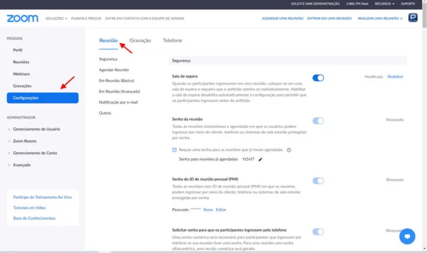Click the info icon beside scheduled meetings checkbox

289,150
